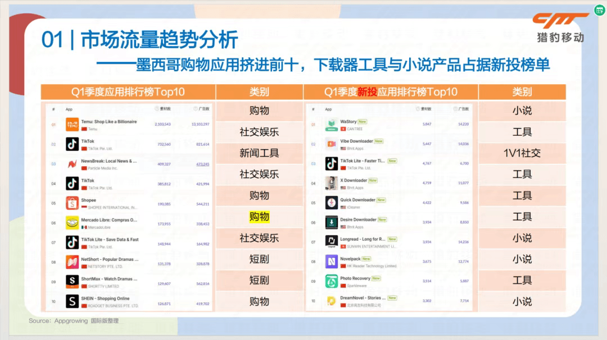
Task: Select the Mercado Libre icon
Action: point(72,222)
